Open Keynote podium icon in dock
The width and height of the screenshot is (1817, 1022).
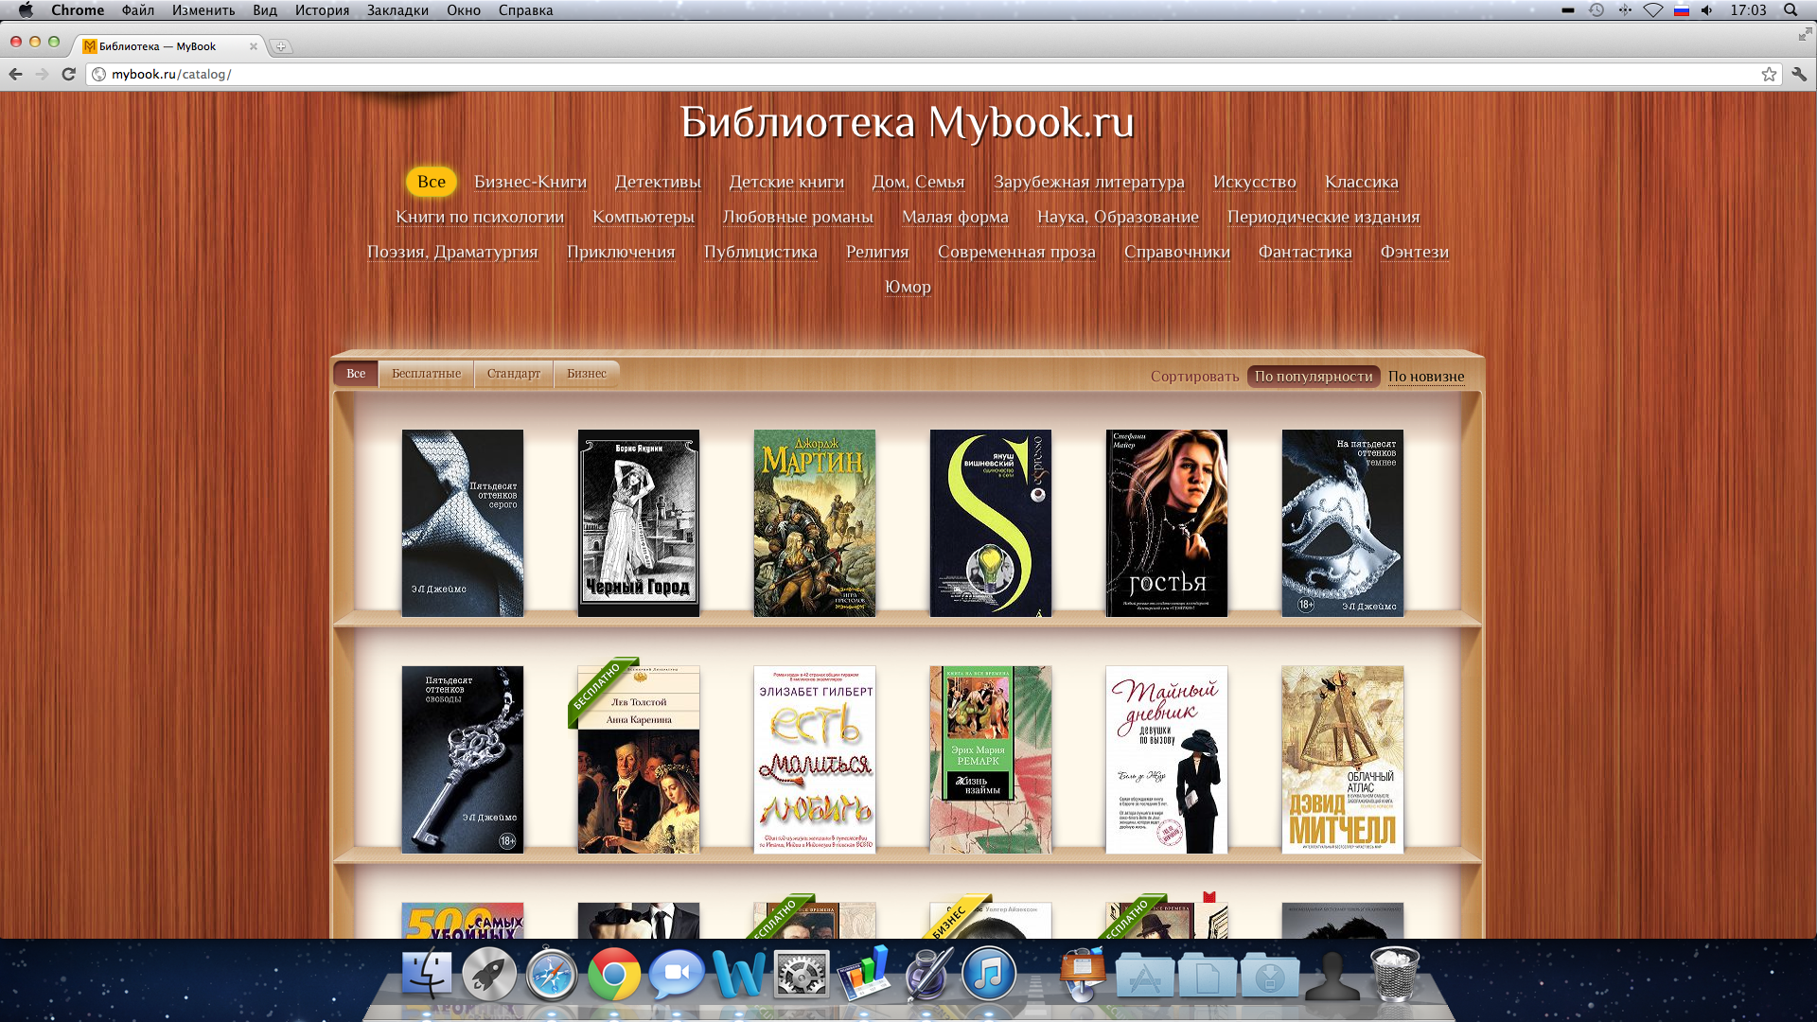coord(1083,974)
